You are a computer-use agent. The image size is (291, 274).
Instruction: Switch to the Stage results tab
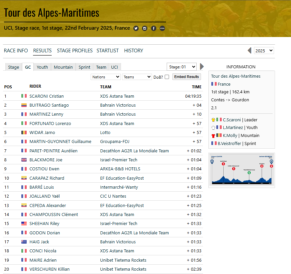(x=13, y=67)
